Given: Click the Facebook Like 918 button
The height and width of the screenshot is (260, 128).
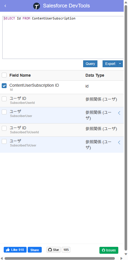Looking at the screenshot, I should [x=15, y=250].
